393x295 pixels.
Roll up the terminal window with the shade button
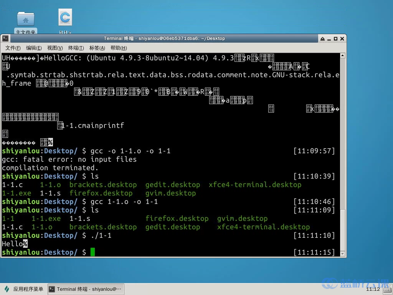tap(322, 38)
